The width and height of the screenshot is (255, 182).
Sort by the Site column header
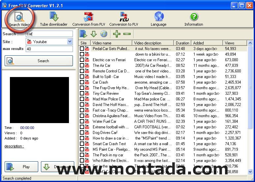(x=84, y=43)
